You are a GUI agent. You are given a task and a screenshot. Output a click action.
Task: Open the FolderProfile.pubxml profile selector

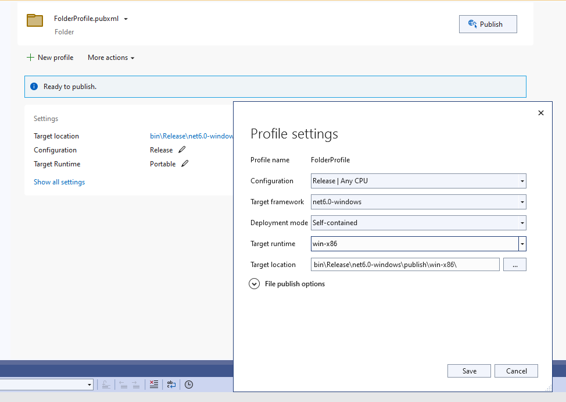pos(125,18)
